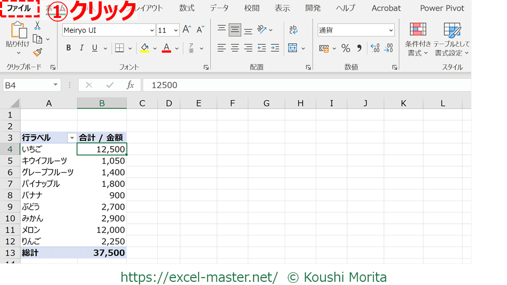Expand the 行ラベル filter dropdown
The height and width of the screenshot is (285, 507).
click(x=72, y=138)
